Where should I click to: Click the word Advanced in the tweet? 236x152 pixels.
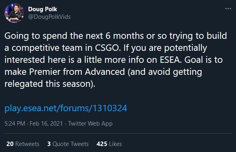click(x=105, y=72)
